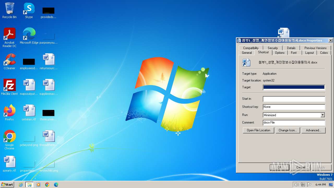Click the volume speaker tray icon
The height and width of the screenshot is (188, 334).
pos(296,185)
